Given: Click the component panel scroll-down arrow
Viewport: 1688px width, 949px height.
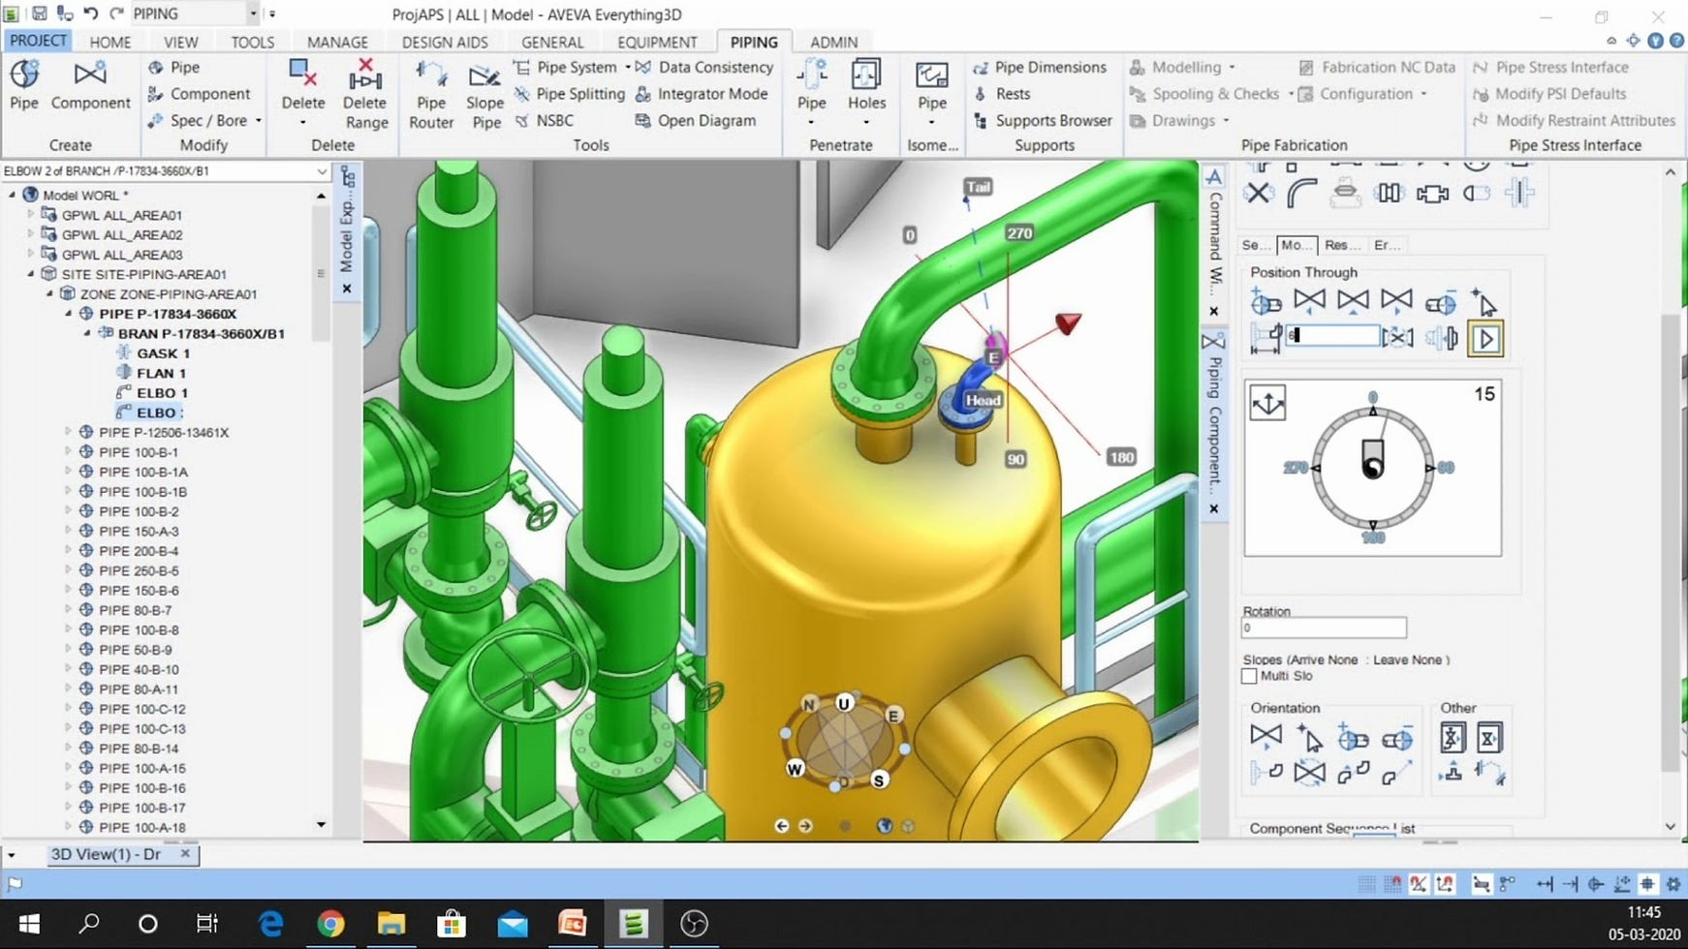Looking at the screenshot, I should pyautogui.click(x=1671, y=826).
